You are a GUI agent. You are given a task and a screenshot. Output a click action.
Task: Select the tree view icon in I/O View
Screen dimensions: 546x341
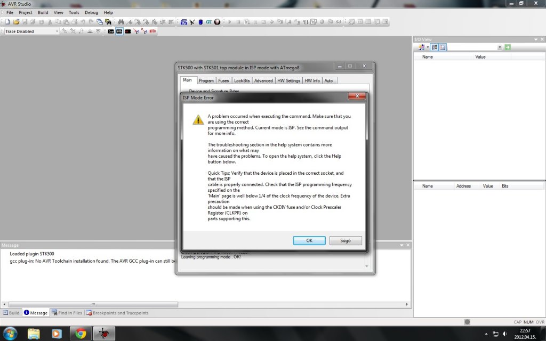(x=434, y=47)
